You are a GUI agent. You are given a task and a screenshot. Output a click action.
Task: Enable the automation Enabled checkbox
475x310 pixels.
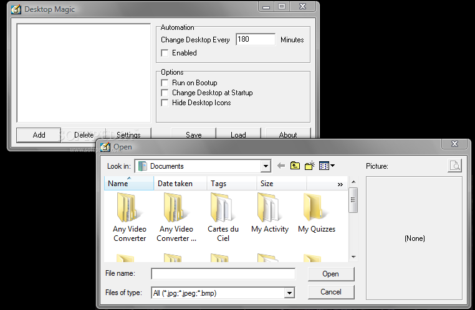(x=165, y=53)
